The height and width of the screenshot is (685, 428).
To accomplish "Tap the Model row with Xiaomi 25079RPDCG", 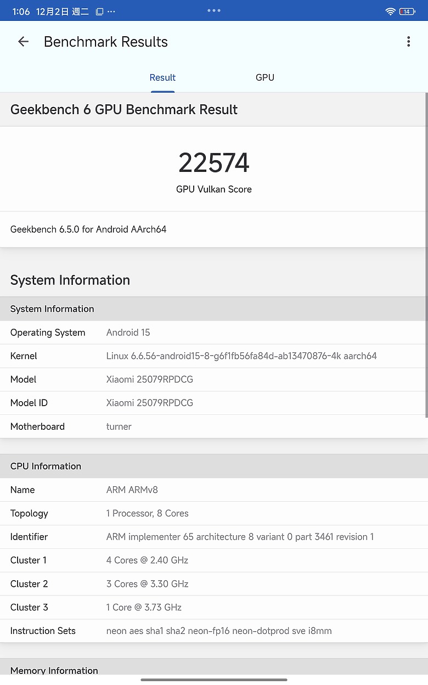I will coord(213,379).
